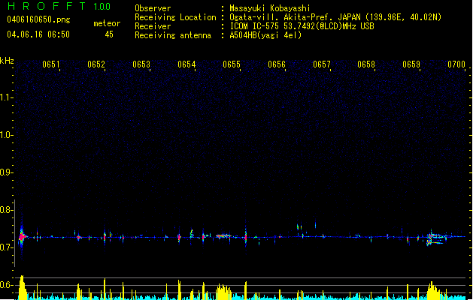Click the A504HB(yagi 4el) antenna text

265,35
